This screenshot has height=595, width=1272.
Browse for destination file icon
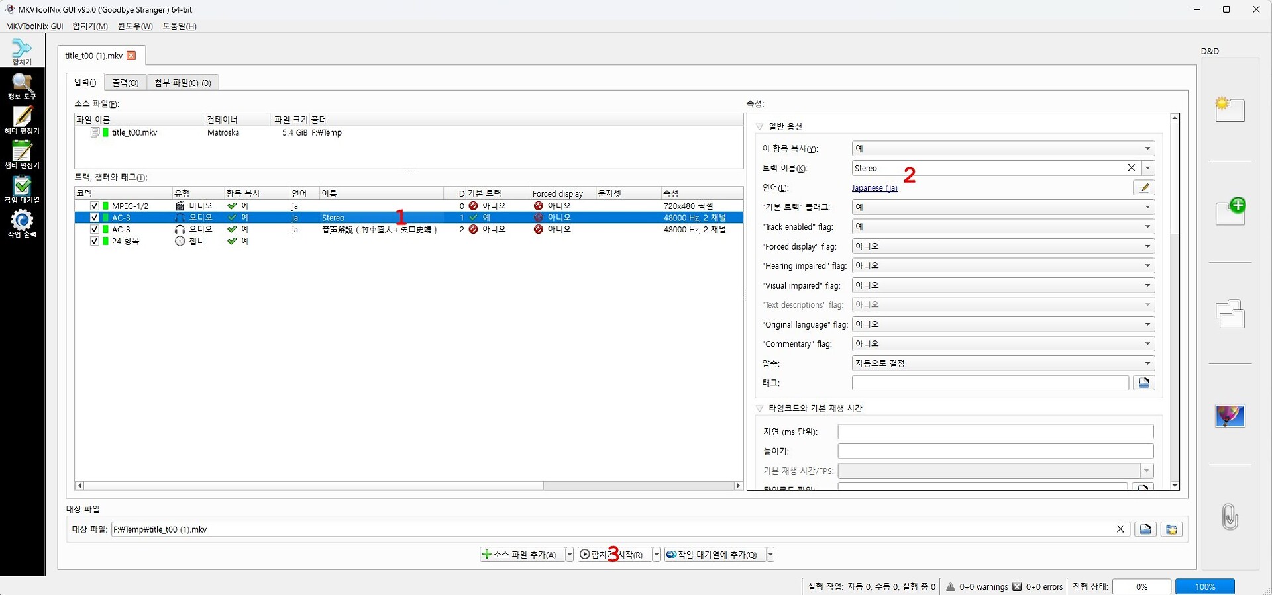pos(1145,529)
